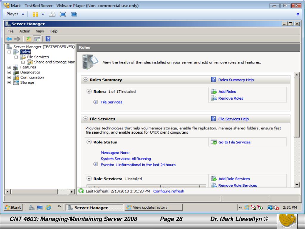Screen dimensions: 305x229
Task: Select the Features node in the tree
Action: (x=28, y=67)
